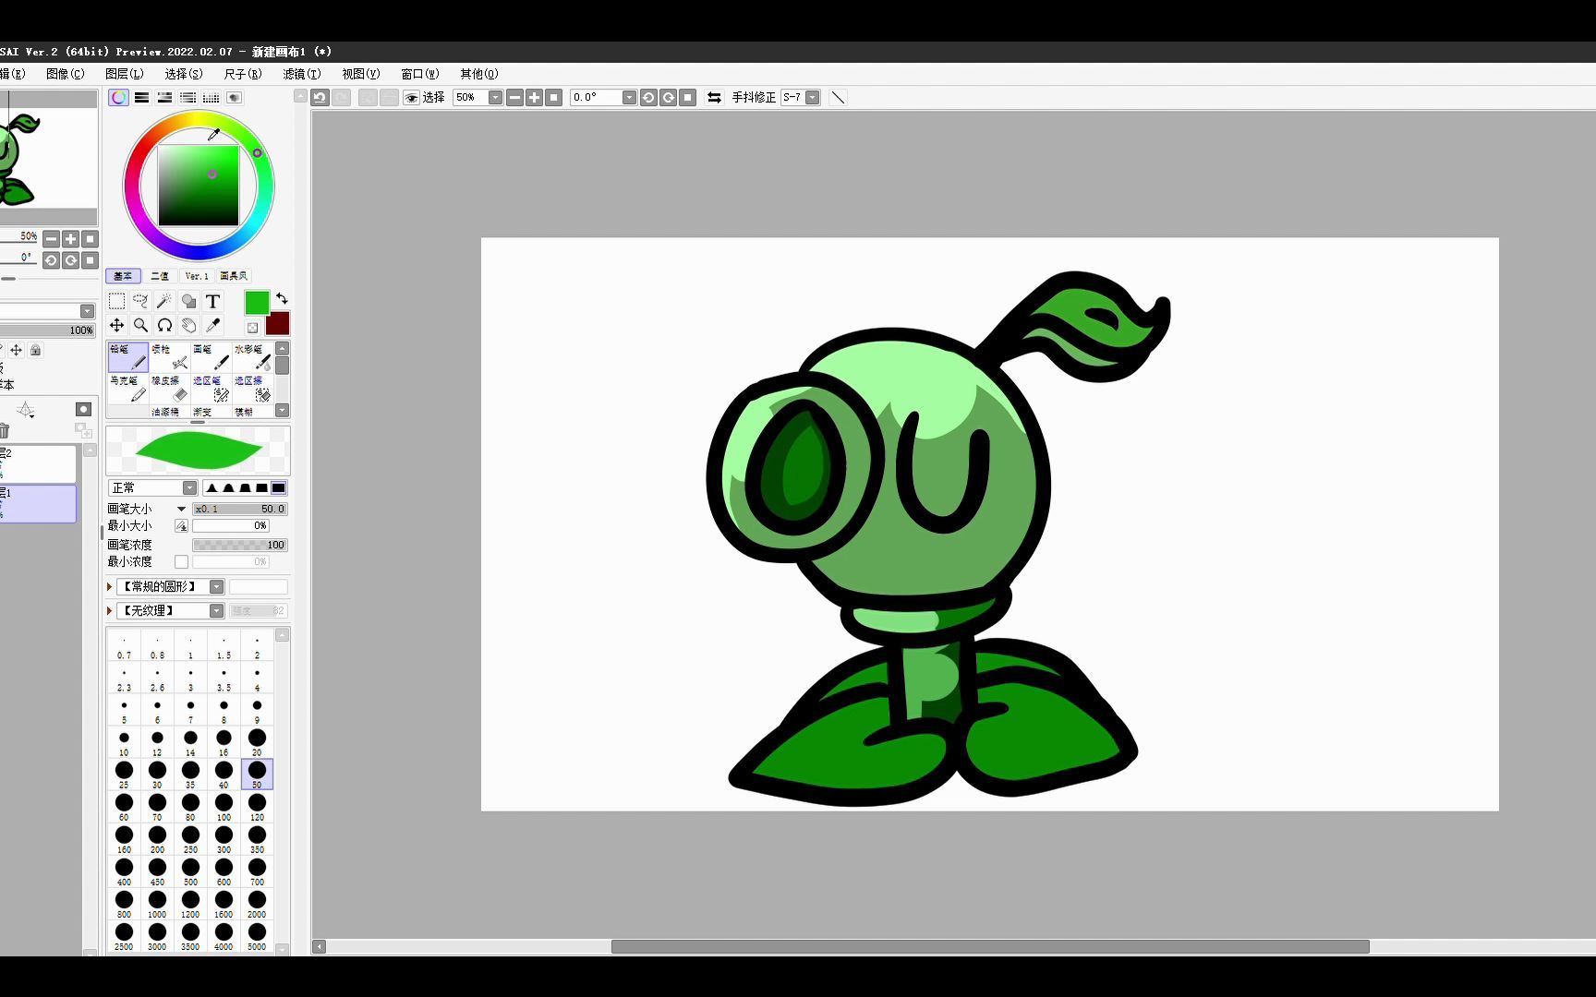Toggle the swatches panel

pyautogui.click(x=211, y=97)
